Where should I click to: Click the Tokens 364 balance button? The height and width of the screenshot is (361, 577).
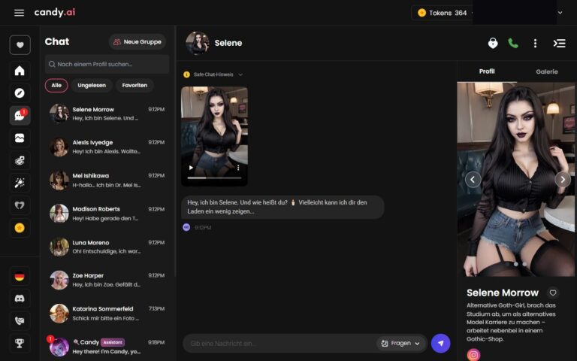coord(443,13)
